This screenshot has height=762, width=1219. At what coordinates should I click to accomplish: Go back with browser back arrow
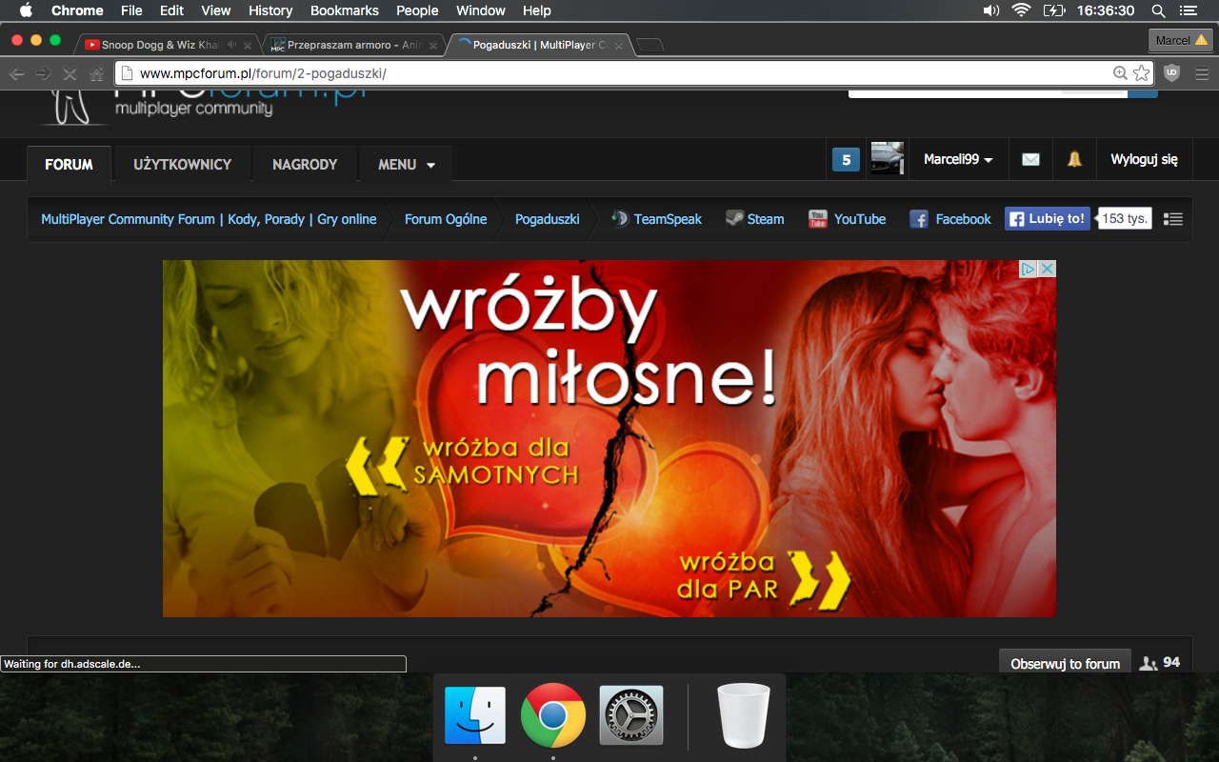pyautogui.click(x=16, y=73)
